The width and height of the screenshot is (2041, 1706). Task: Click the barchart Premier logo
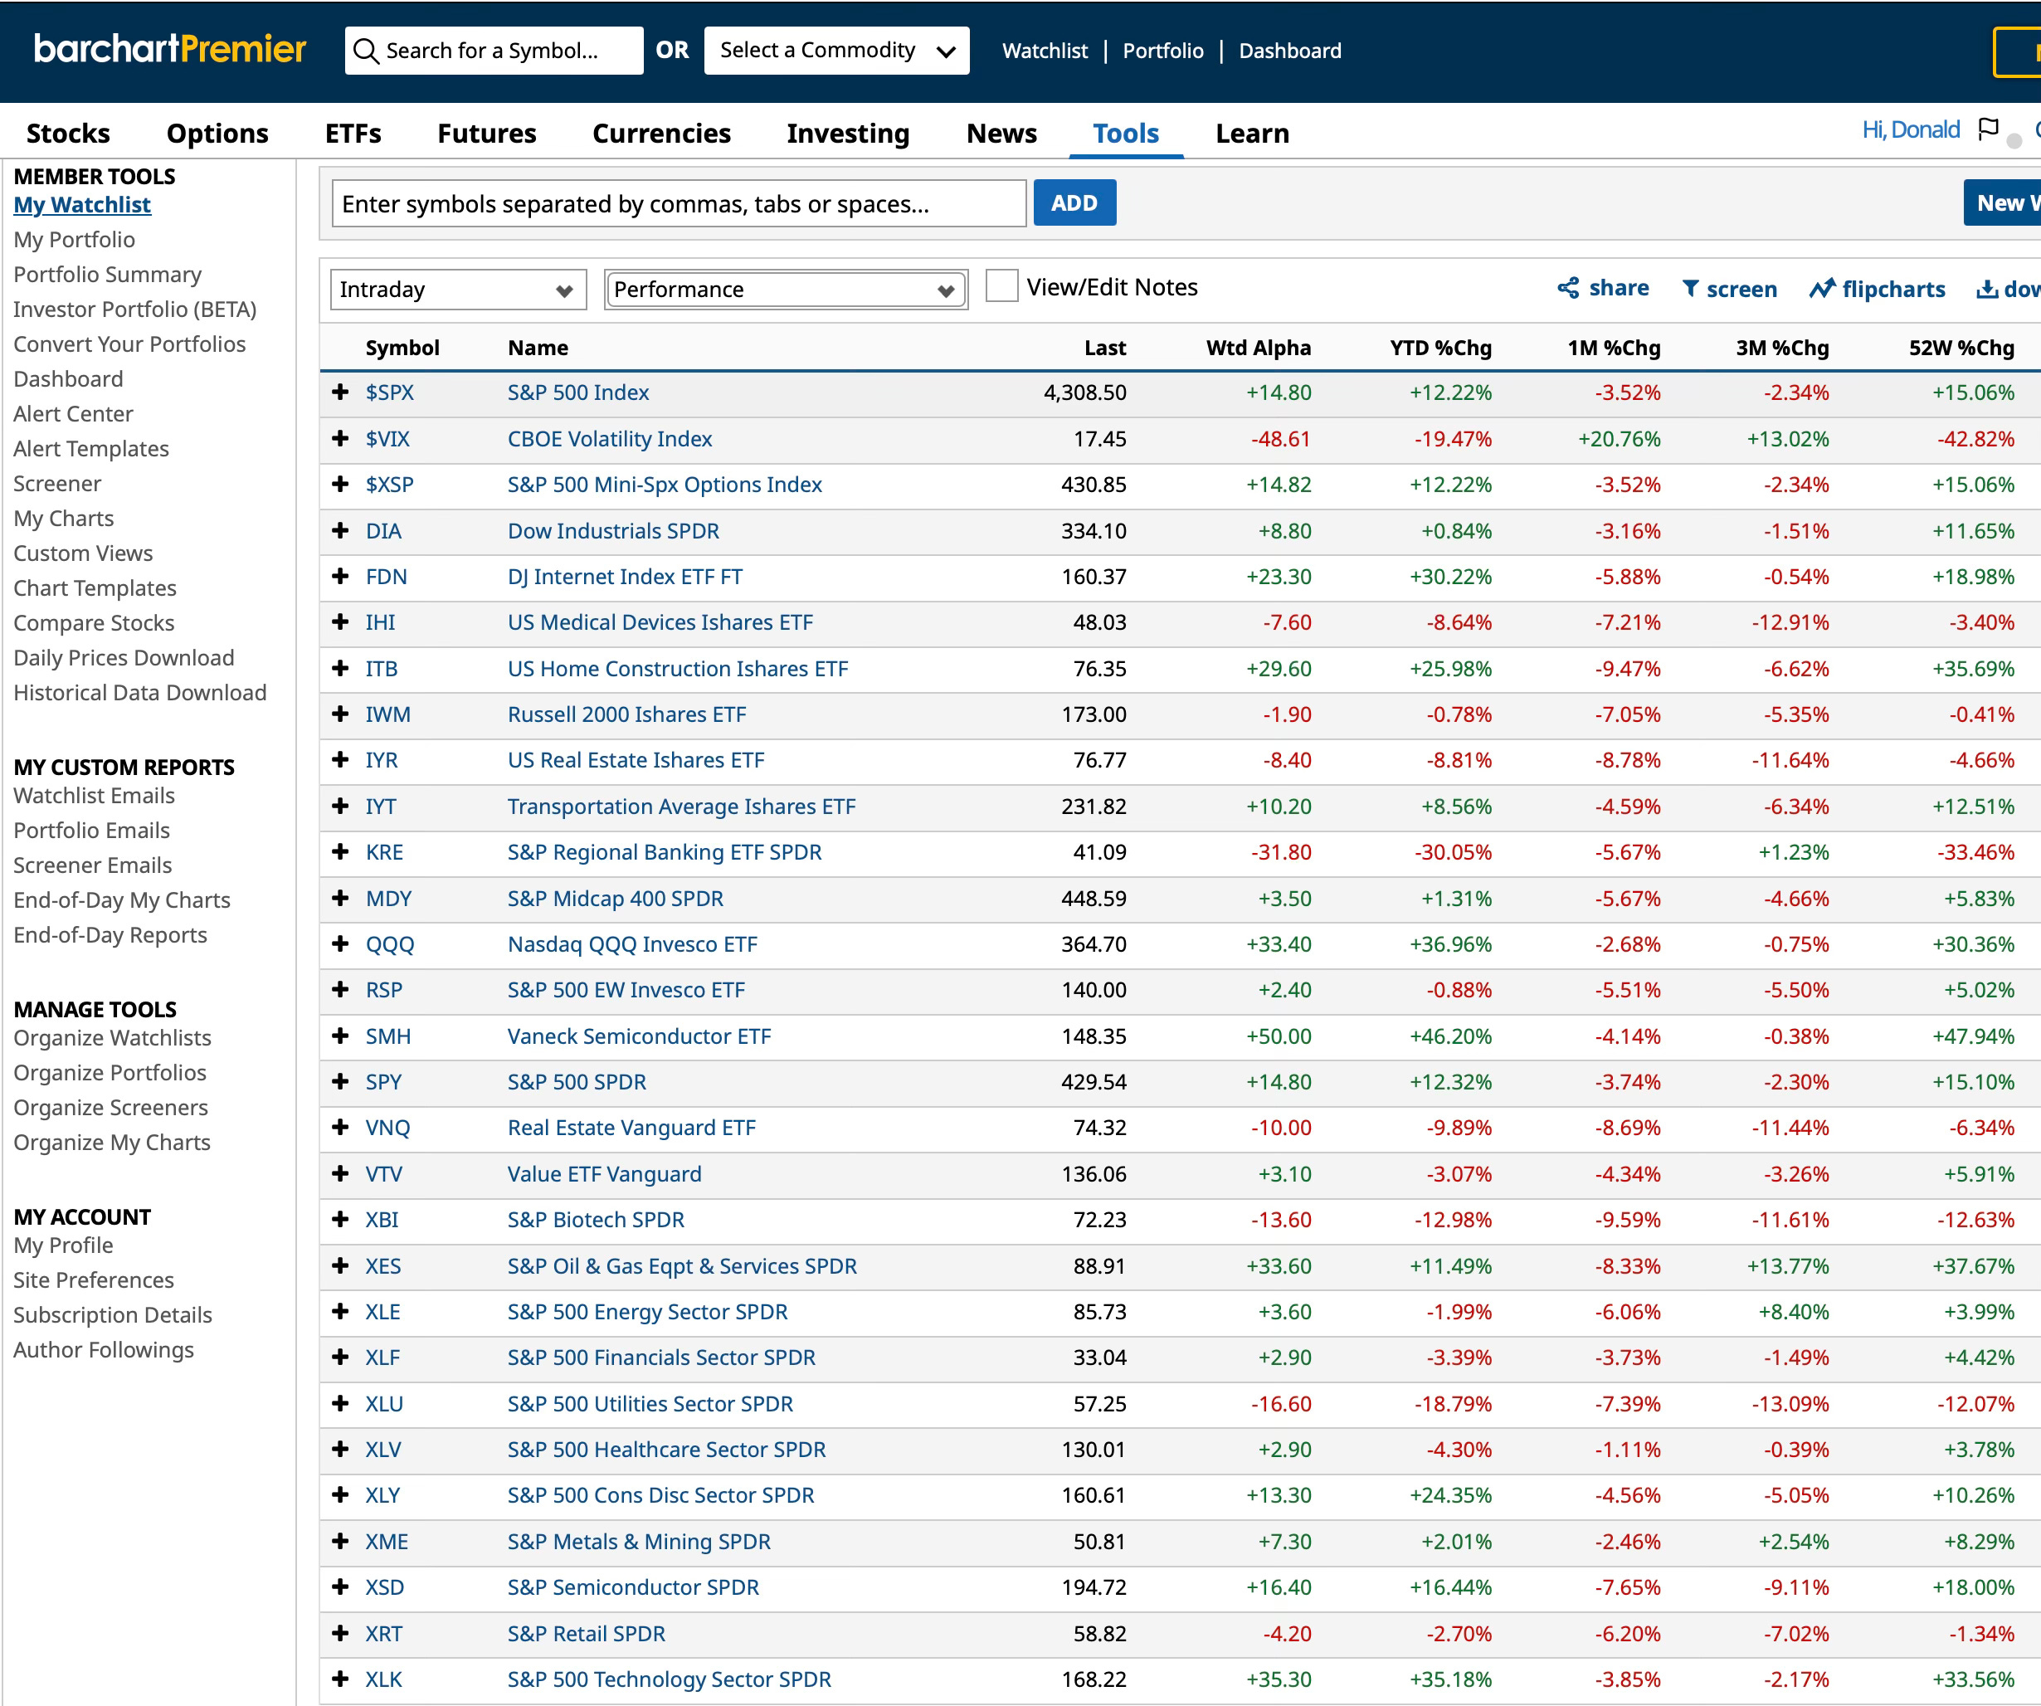(x=170, y=49)
